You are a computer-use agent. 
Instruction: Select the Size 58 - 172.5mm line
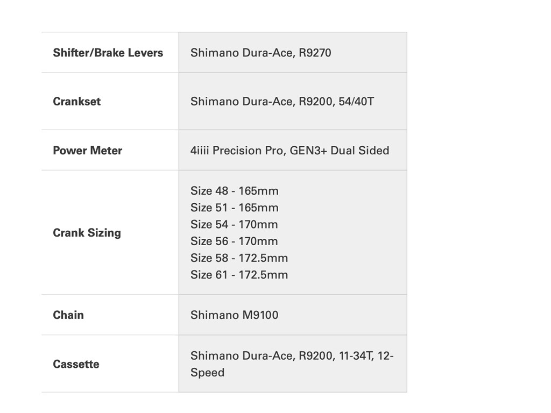239,258
